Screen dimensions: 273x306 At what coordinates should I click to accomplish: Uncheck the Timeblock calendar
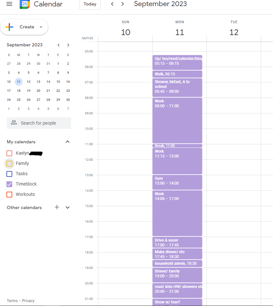click(x=9, y=184)
